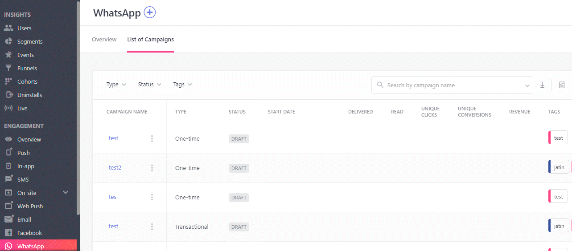Click the jatin tag in Transactional row
Screen dimensions: 572x251
559,226
